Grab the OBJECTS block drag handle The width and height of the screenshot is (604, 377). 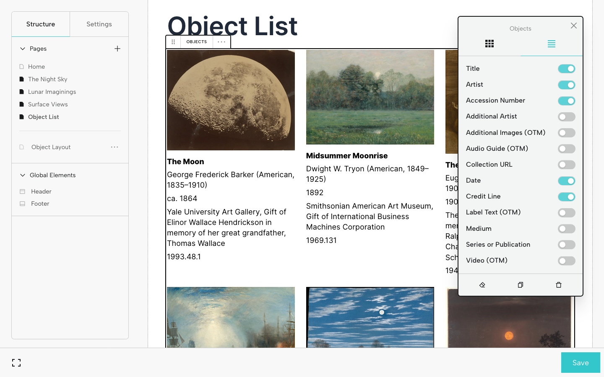point(173,41)
